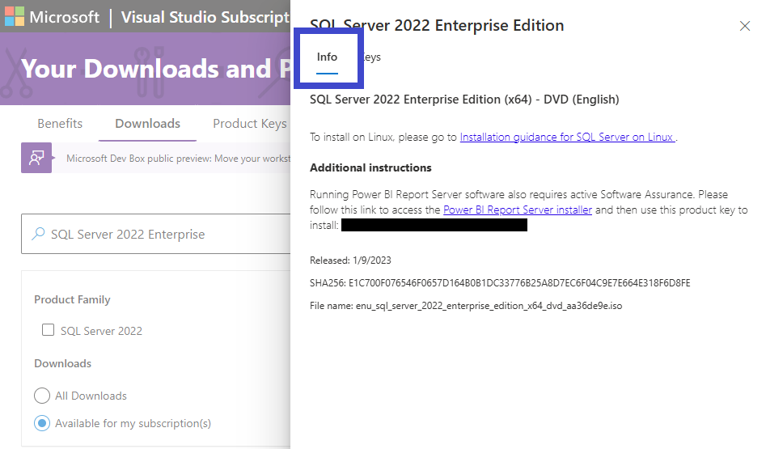Click the Microsoft logo icon
This screenshot has height=449, width=766.
point(15,17)
